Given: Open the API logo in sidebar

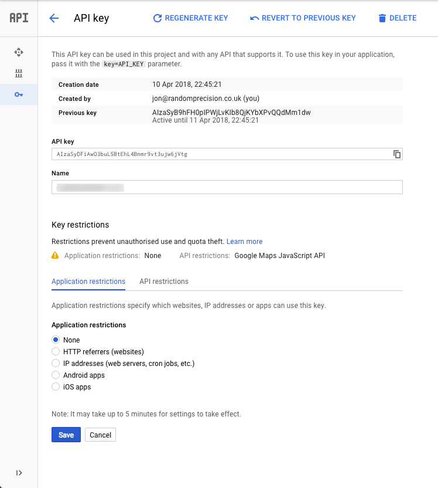Looking at the screenshot, I should [19, 18].
